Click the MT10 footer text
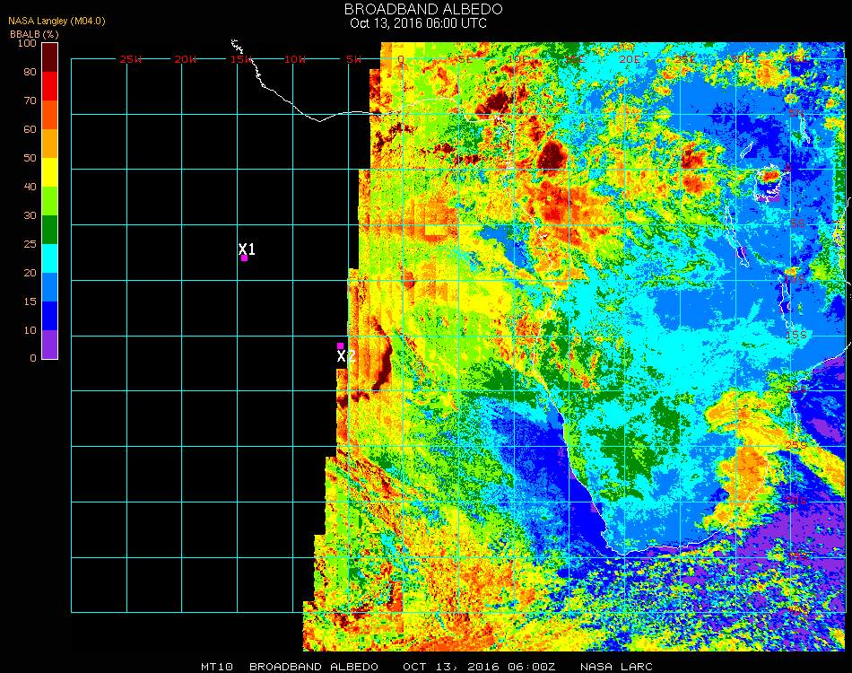Screen dimensions: 852x673 click(x=217, y=667)
